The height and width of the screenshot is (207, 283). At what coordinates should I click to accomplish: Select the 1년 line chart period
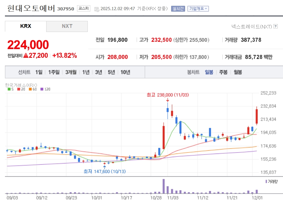coord(86,72)
